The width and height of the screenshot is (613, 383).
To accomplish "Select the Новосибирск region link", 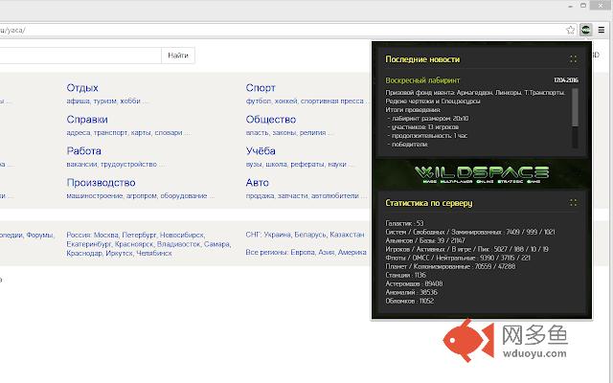I will [x=182, y=235].
